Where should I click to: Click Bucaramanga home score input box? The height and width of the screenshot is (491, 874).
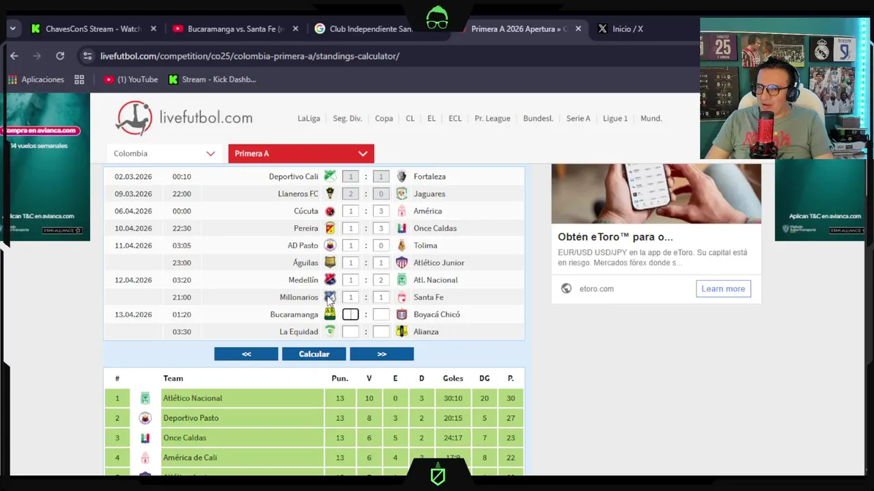pos(350,314)
